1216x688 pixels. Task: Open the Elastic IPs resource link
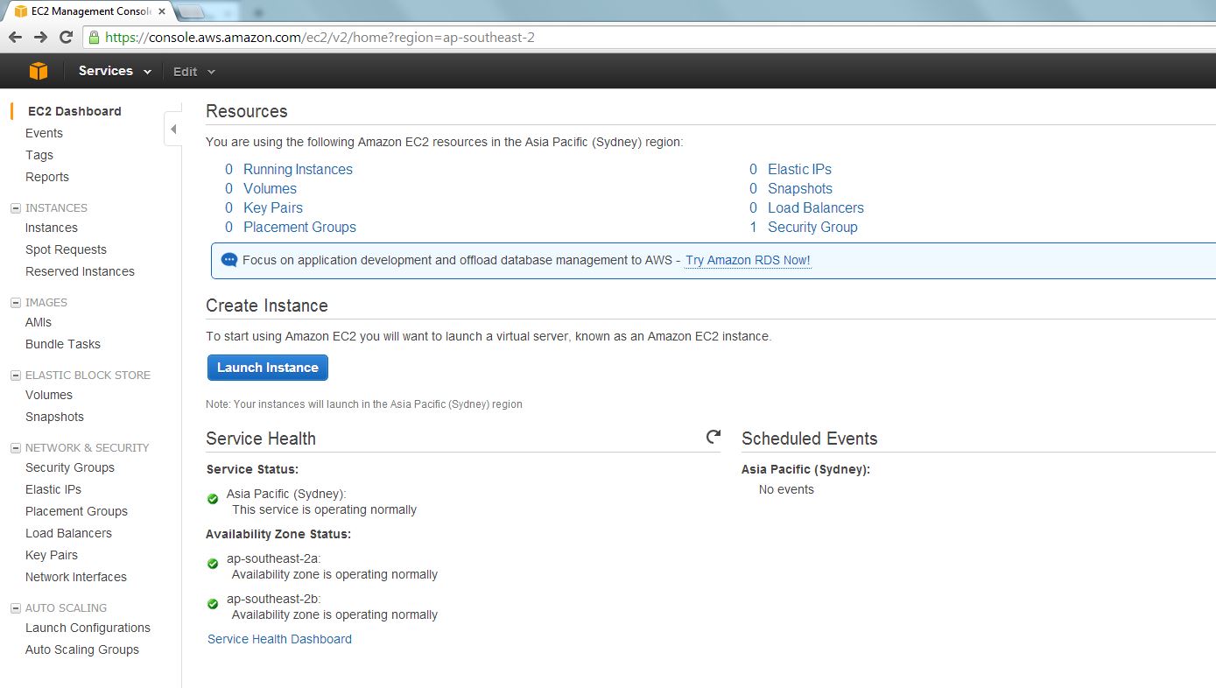(799, 169)
